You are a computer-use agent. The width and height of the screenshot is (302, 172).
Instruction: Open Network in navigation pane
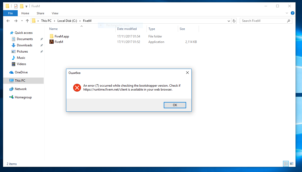pyautogui.click(x=21, y=89)
